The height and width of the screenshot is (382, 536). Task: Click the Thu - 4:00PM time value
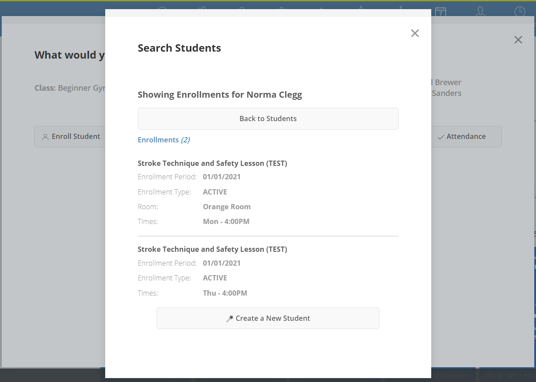225,293
